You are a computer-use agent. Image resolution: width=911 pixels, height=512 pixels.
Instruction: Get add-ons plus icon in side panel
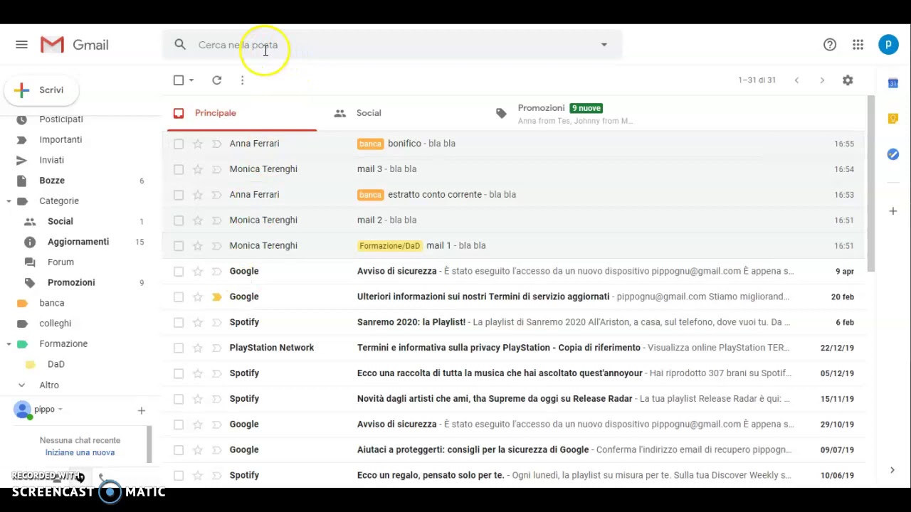[x=893, y=211]
